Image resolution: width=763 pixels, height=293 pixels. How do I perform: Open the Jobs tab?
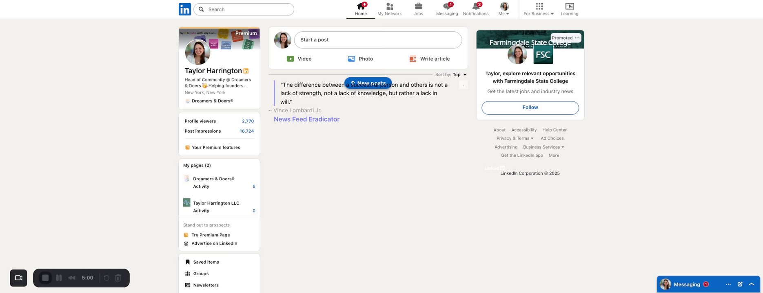coord(418,9)
